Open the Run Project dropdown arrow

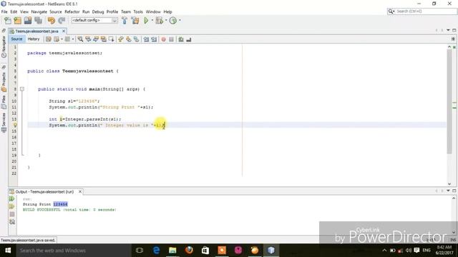click(x=152, y=21)
